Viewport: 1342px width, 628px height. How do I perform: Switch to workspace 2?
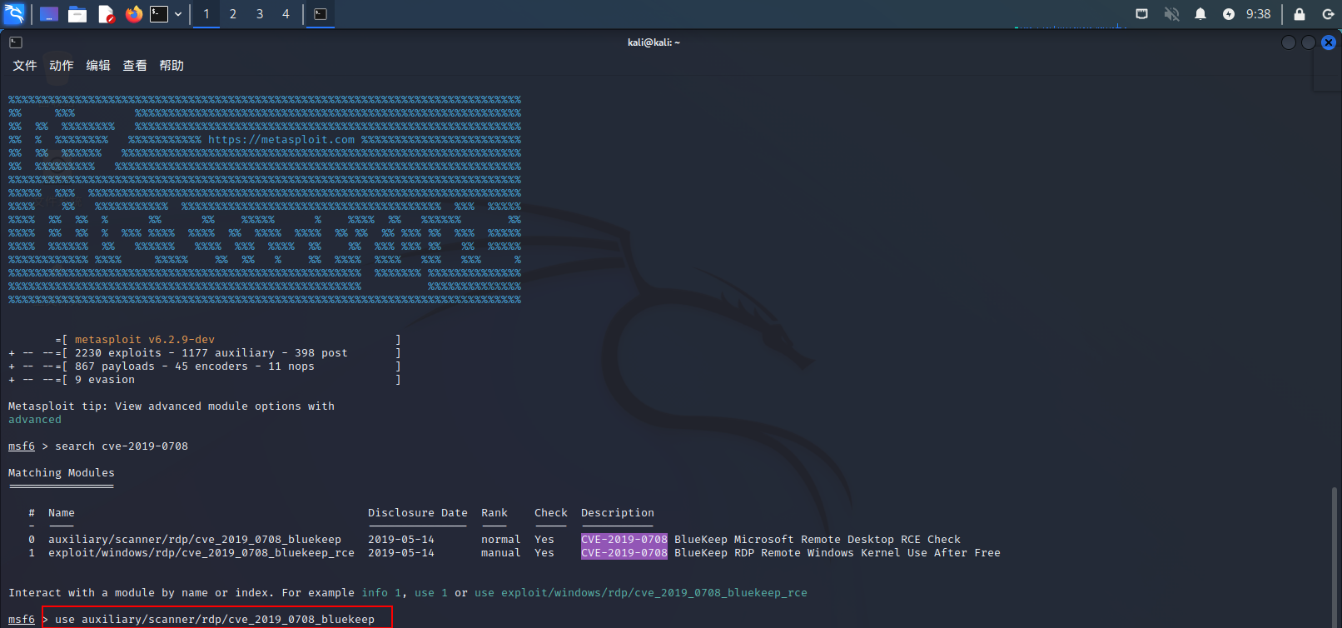[233, 14]
